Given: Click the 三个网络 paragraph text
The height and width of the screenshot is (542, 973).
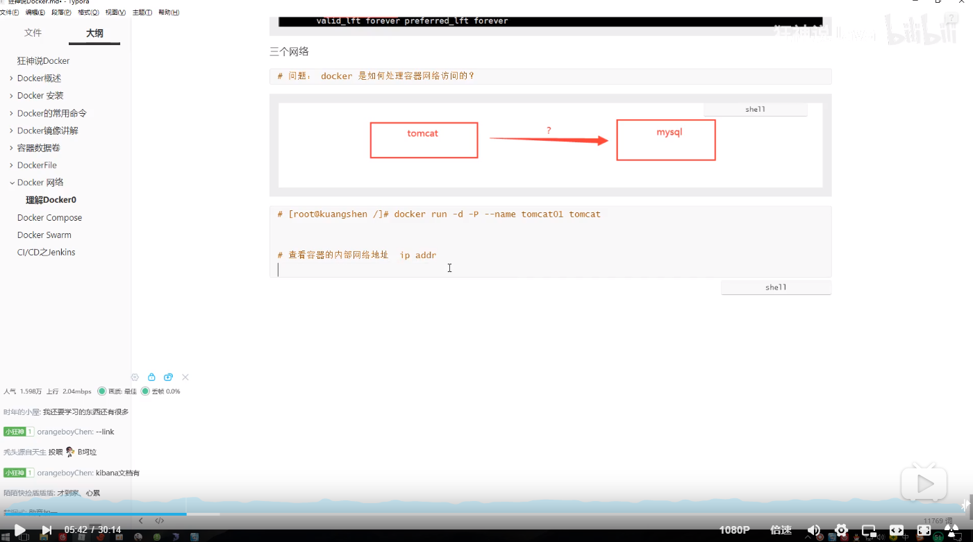Looking at the screenshot, I should (x=289, y=51).
